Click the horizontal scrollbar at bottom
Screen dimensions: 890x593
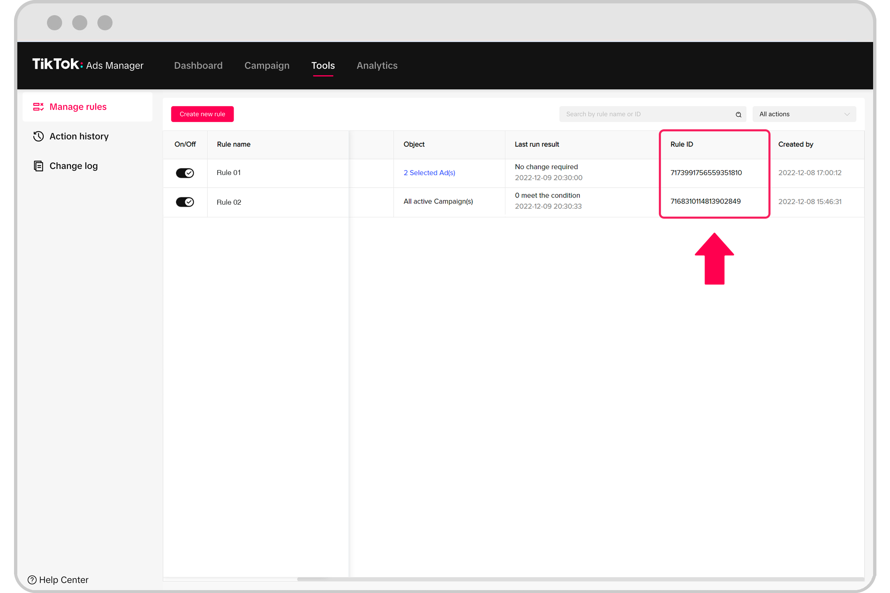(577, 579)
